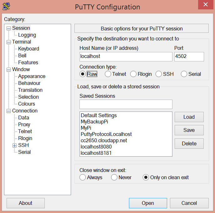Viewport: 215px width, 213px height.
Task: Collapse the Session category node
Action: pyautogui.click(x=8, y=28)
